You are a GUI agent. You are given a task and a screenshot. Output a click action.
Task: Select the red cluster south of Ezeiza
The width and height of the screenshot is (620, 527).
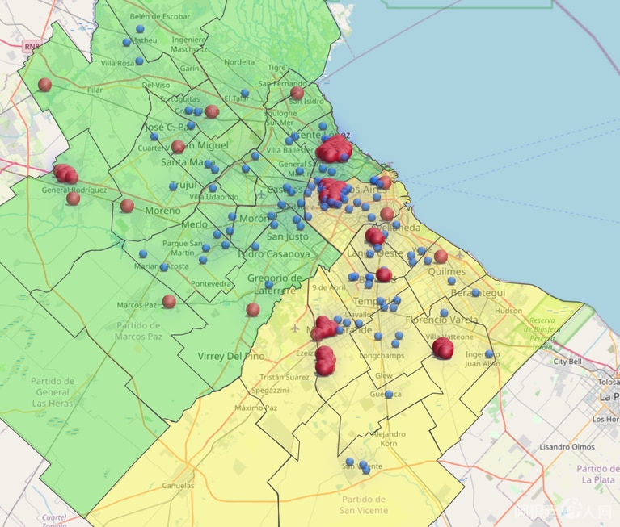(x=325, y=361)
